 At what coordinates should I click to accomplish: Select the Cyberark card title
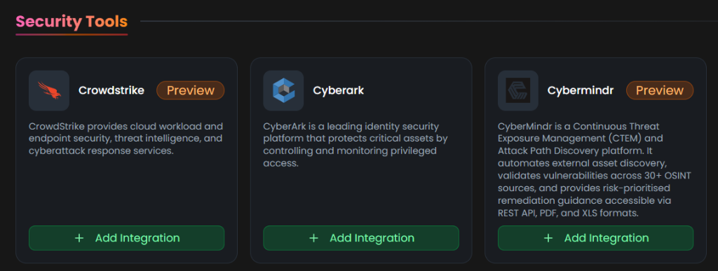tap(339, 90)
